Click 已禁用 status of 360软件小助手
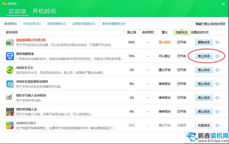Screen dimensions: 229x144 pyautogui.click(x=181, y=125)
